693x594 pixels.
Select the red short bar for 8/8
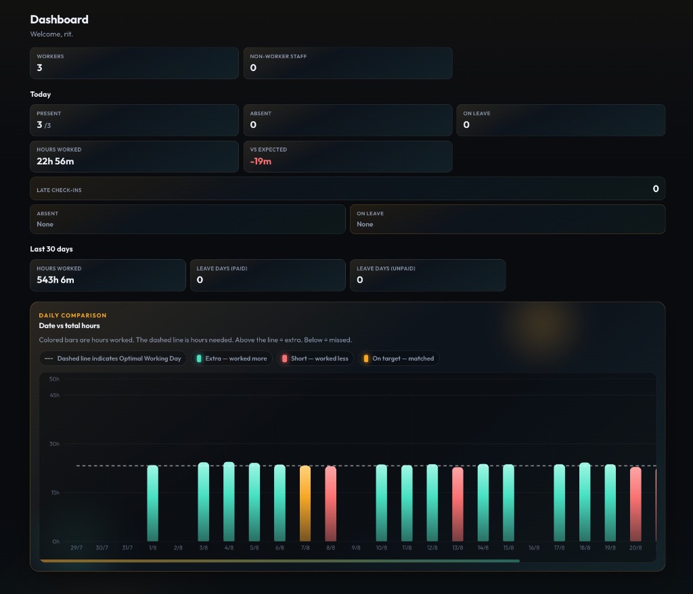tap(330, 504)
